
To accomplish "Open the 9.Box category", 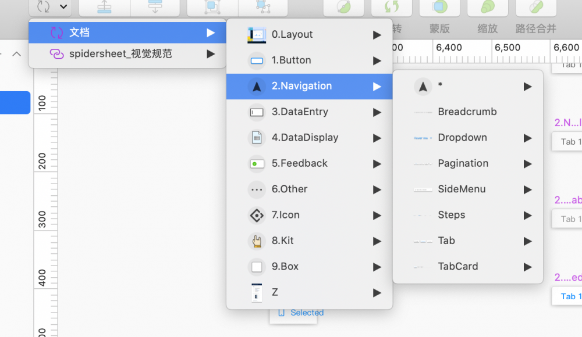I will pyautogui.click(x=309, y=267).
